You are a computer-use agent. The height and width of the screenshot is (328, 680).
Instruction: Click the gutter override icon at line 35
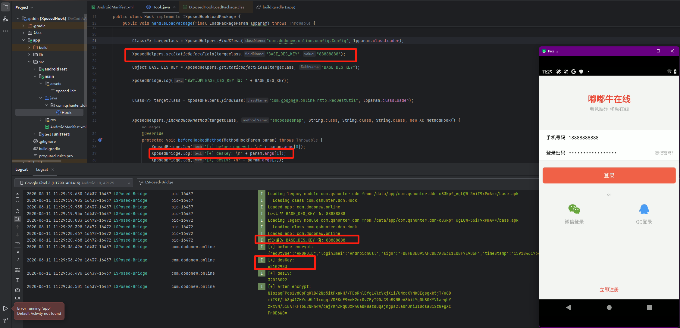[x=100, y=140]
